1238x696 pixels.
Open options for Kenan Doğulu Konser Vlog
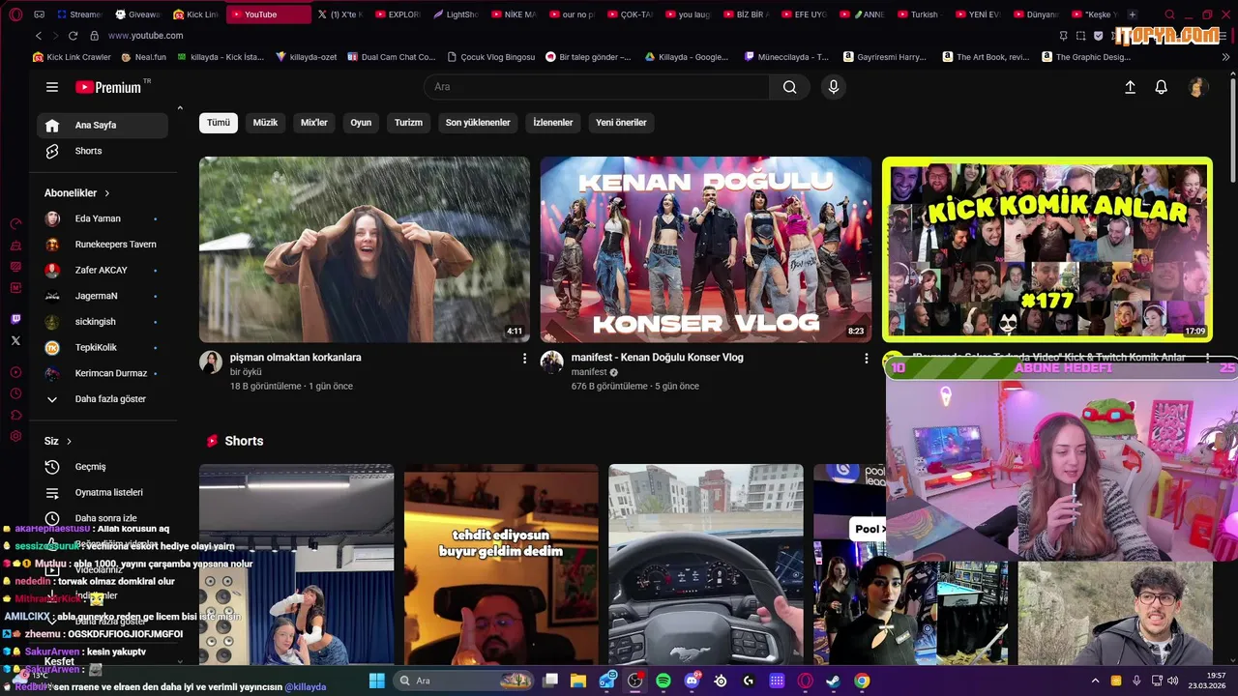pos(867,359)
